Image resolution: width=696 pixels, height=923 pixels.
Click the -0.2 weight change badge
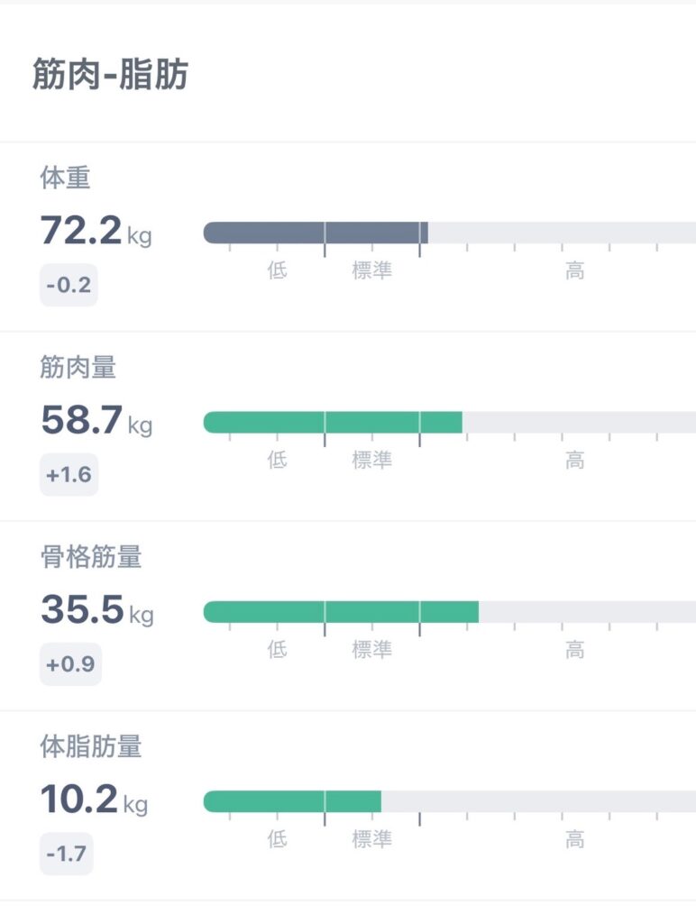[69, 286]
